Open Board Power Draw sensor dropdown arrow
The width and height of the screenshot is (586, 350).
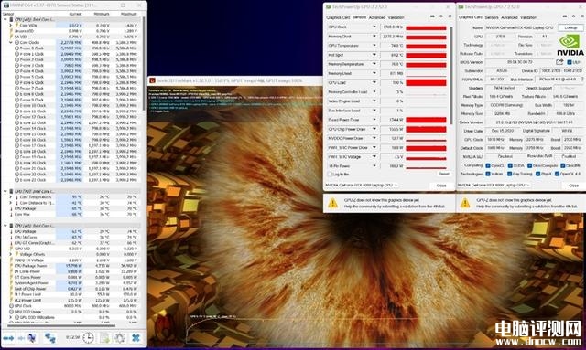click(x=374, y=120)
